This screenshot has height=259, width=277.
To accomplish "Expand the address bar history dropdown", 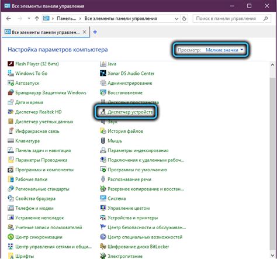I will point(176,19).
